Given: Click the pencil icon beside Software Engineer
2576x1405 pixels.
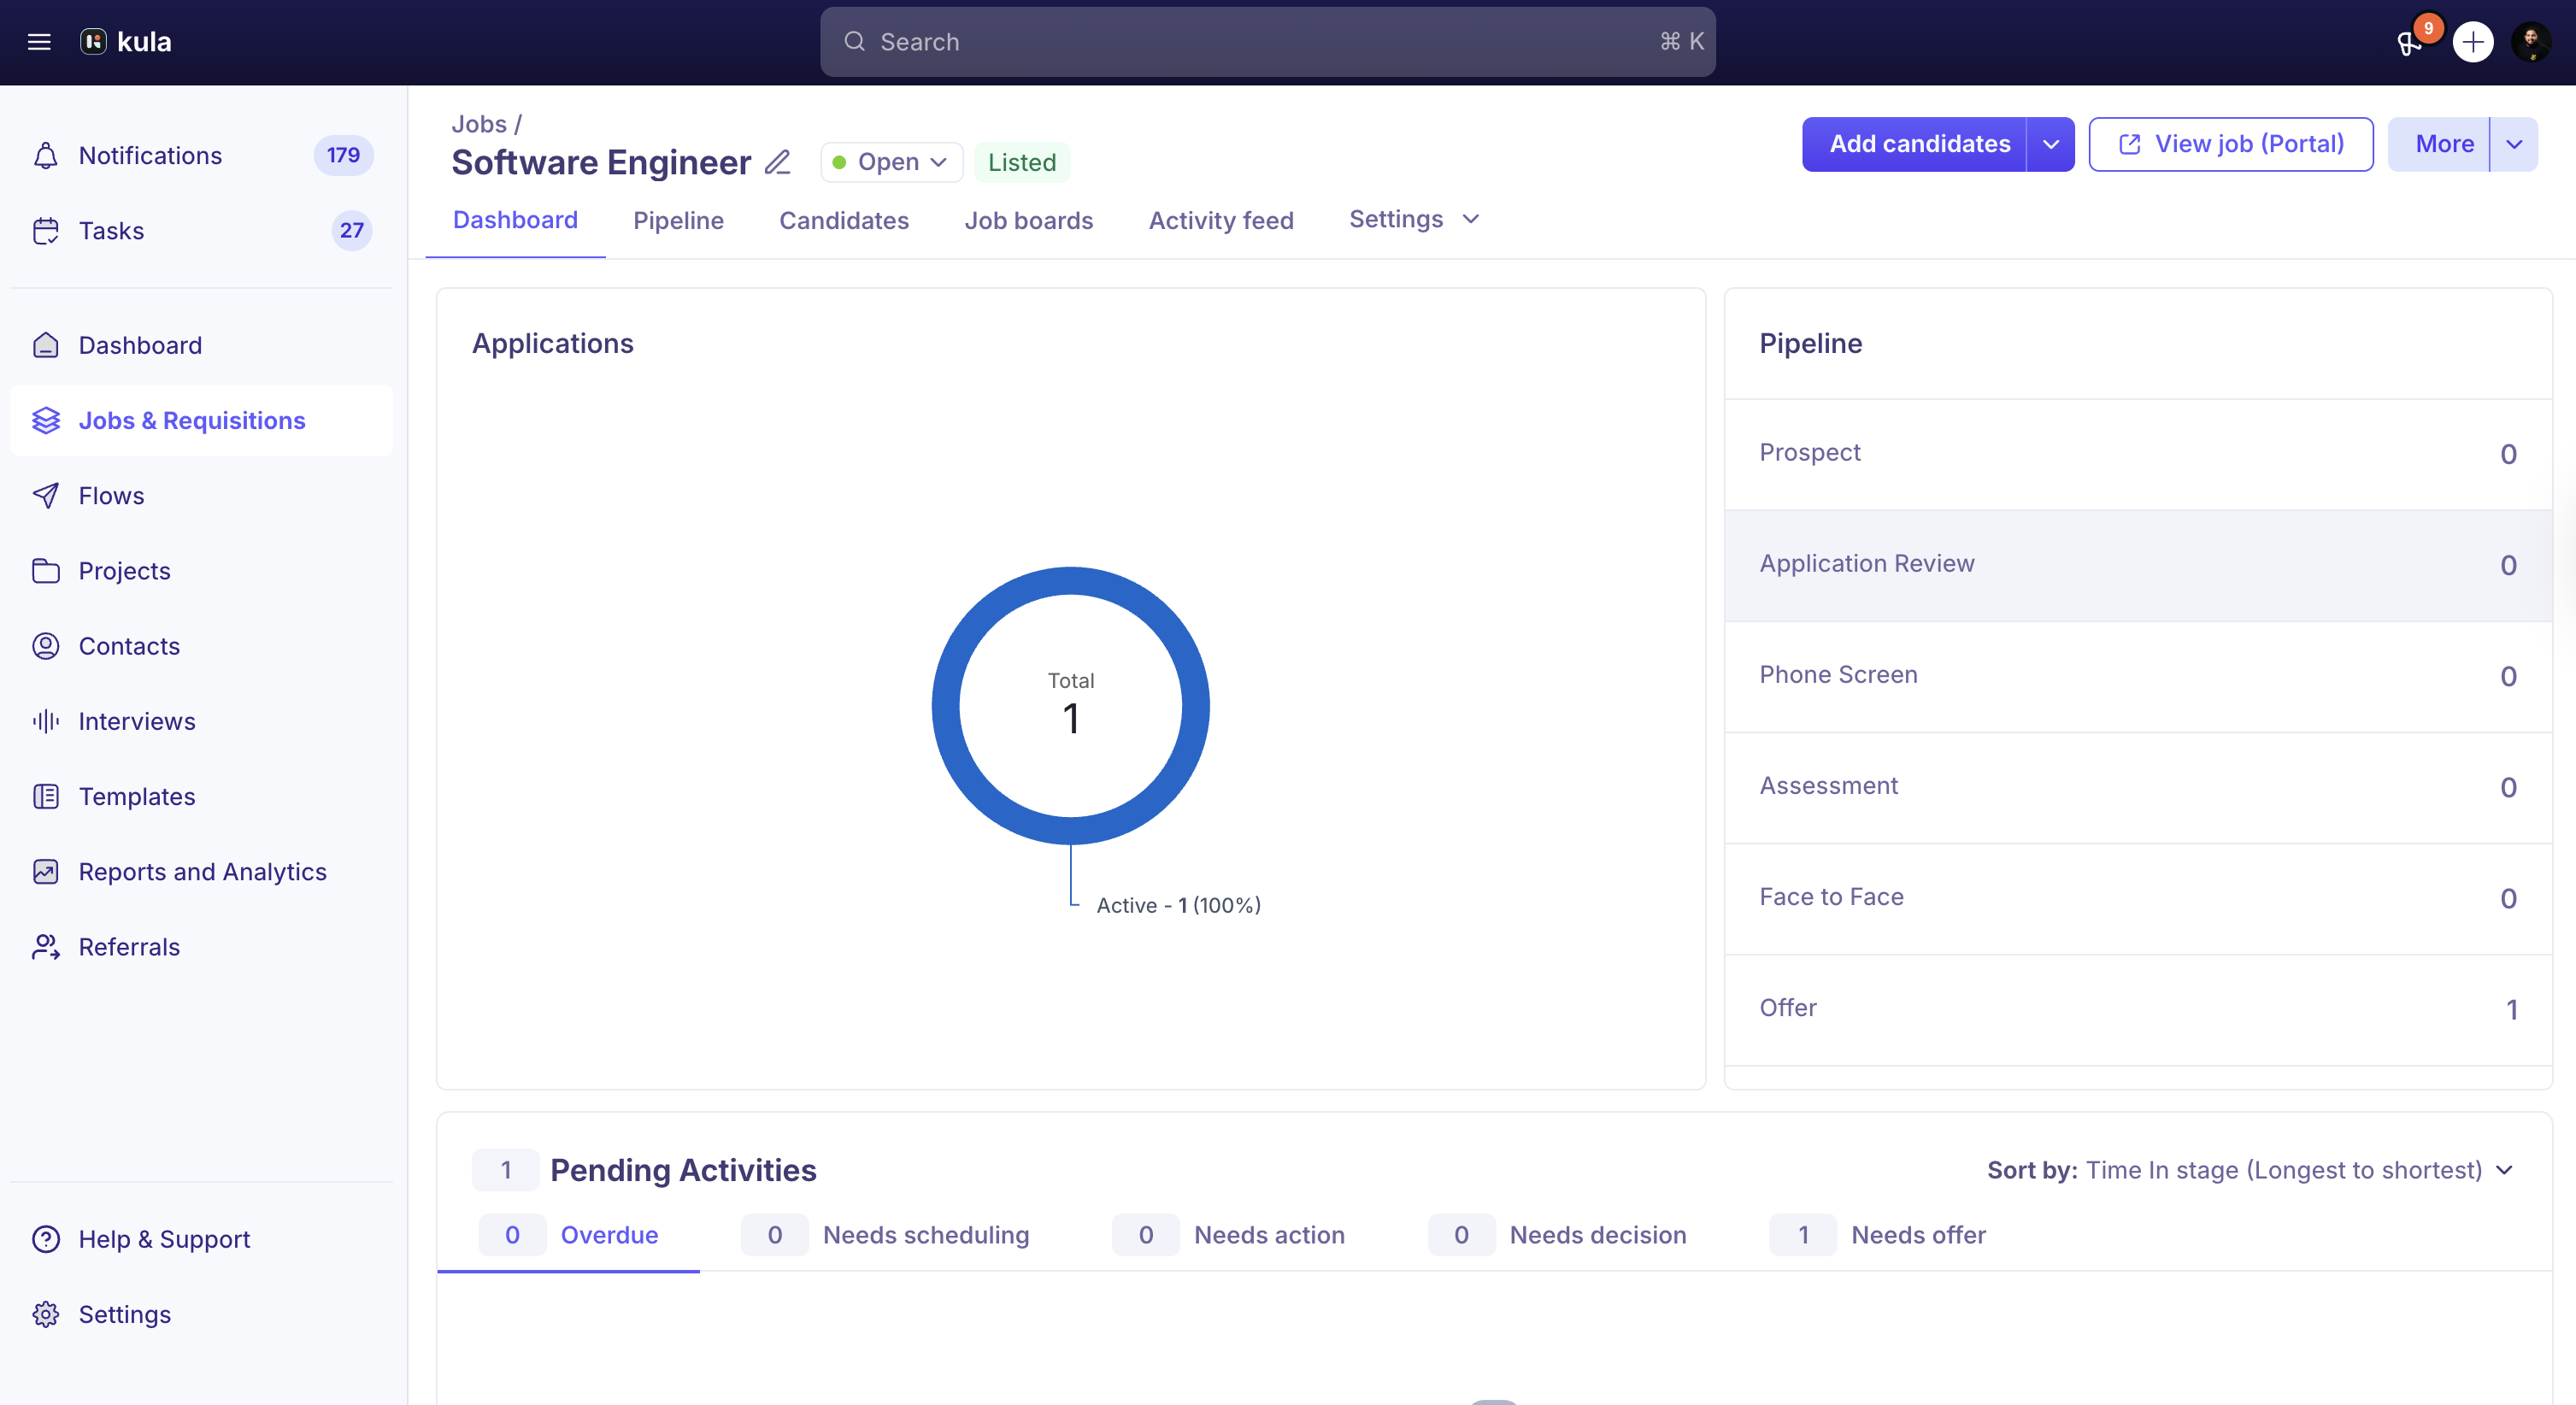Looking at the screenshot, I should [x=777, y=162].
